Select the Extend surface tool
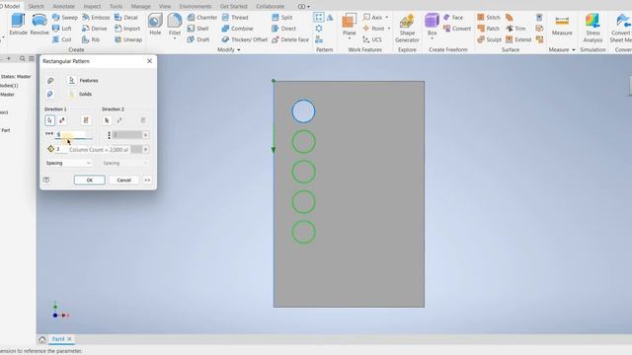632x355 pixels. [518, 39]
